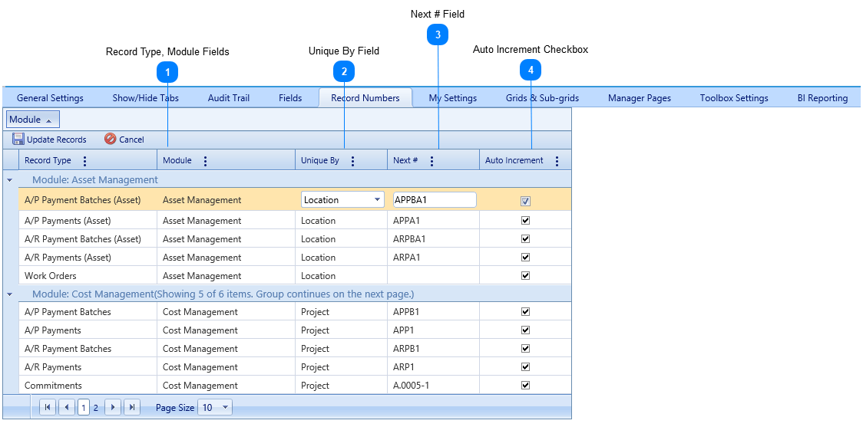Viewport: 863px width, 427px height.
Task: Sort by Record Type column header
Action: click(x=48, y=160)
